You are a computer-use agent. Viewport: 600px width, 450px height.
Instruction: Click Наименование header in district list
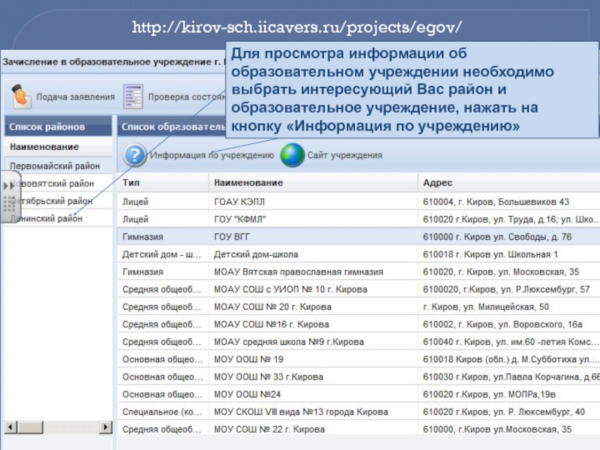pos(58,147)
